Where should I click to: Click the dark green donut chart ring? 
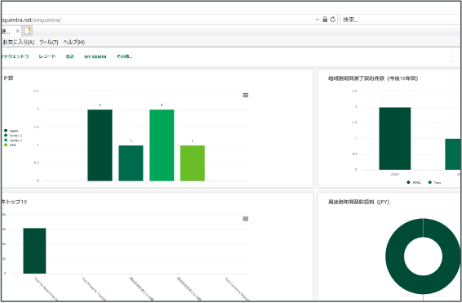(x=395, y=256)
